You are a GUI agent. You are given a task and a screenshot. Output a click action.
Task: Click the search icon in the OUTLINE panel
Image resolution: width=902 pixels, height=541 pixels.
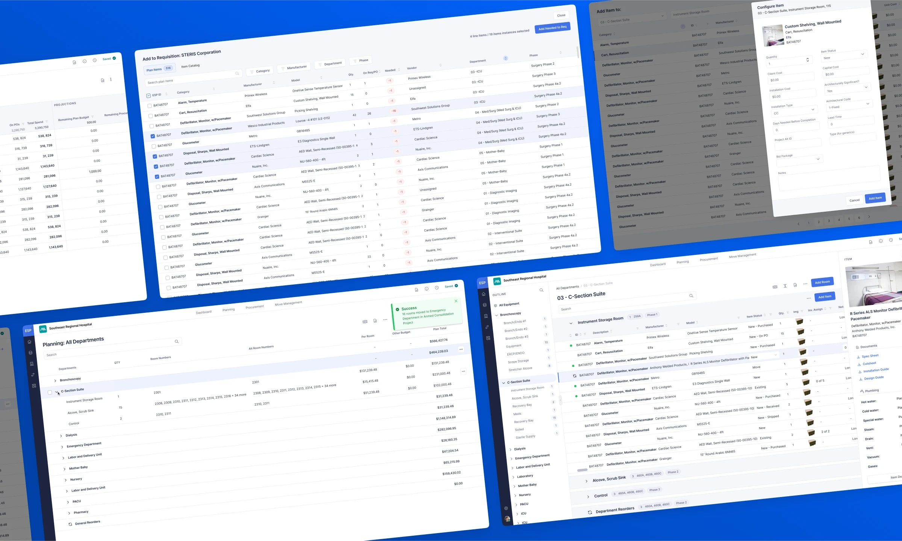(541, 290)
